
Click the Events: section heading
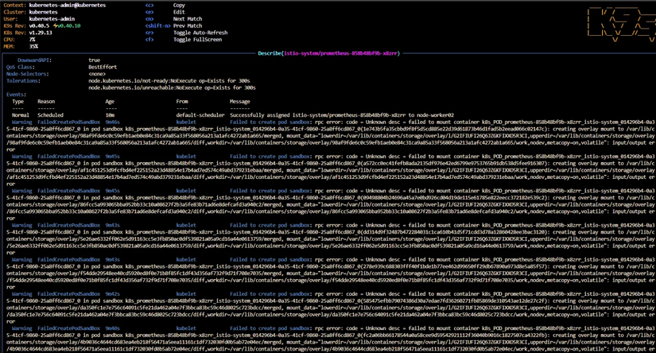17,95
